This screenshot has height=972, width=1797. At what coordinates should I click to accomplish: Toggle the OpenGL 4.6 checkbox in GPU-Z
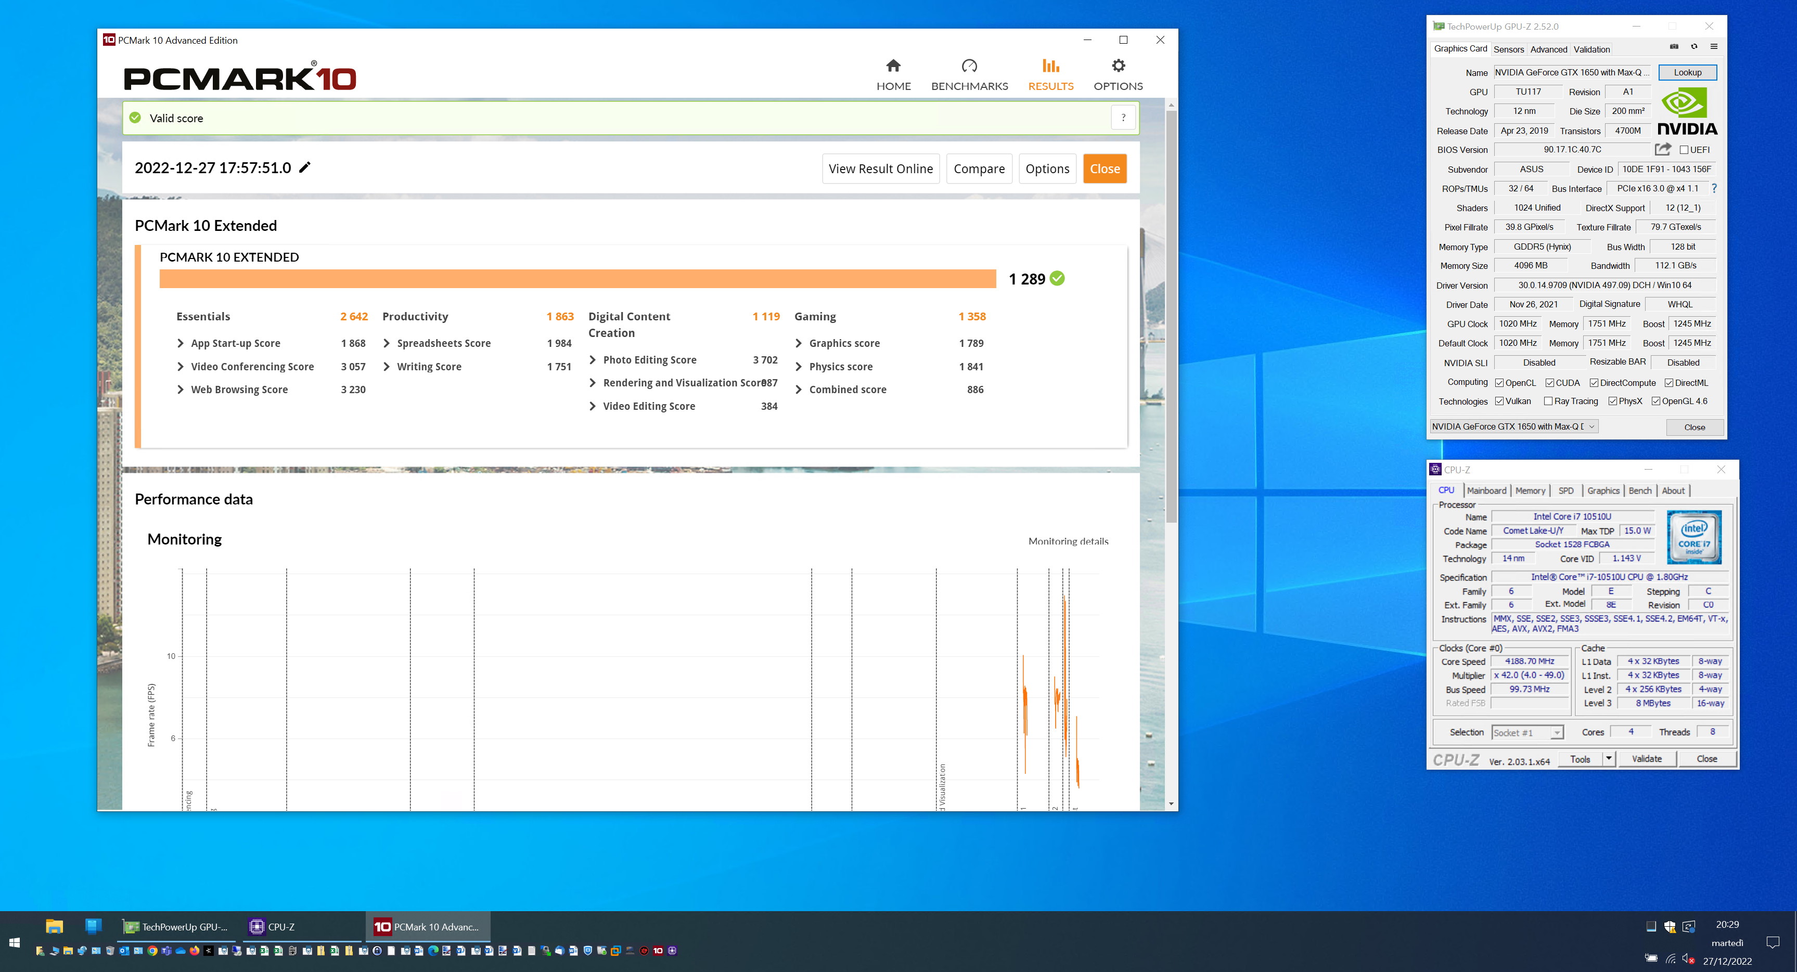pos(1655,401)
